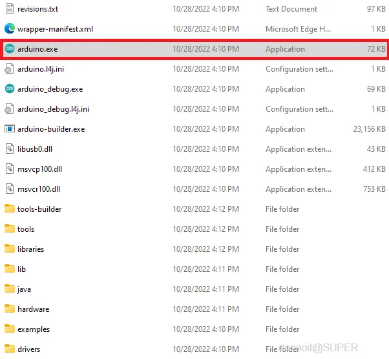Viewport: 389px width, 359px height.
Task: Click the libusb0.dll file icon
Action: point(10,149)
